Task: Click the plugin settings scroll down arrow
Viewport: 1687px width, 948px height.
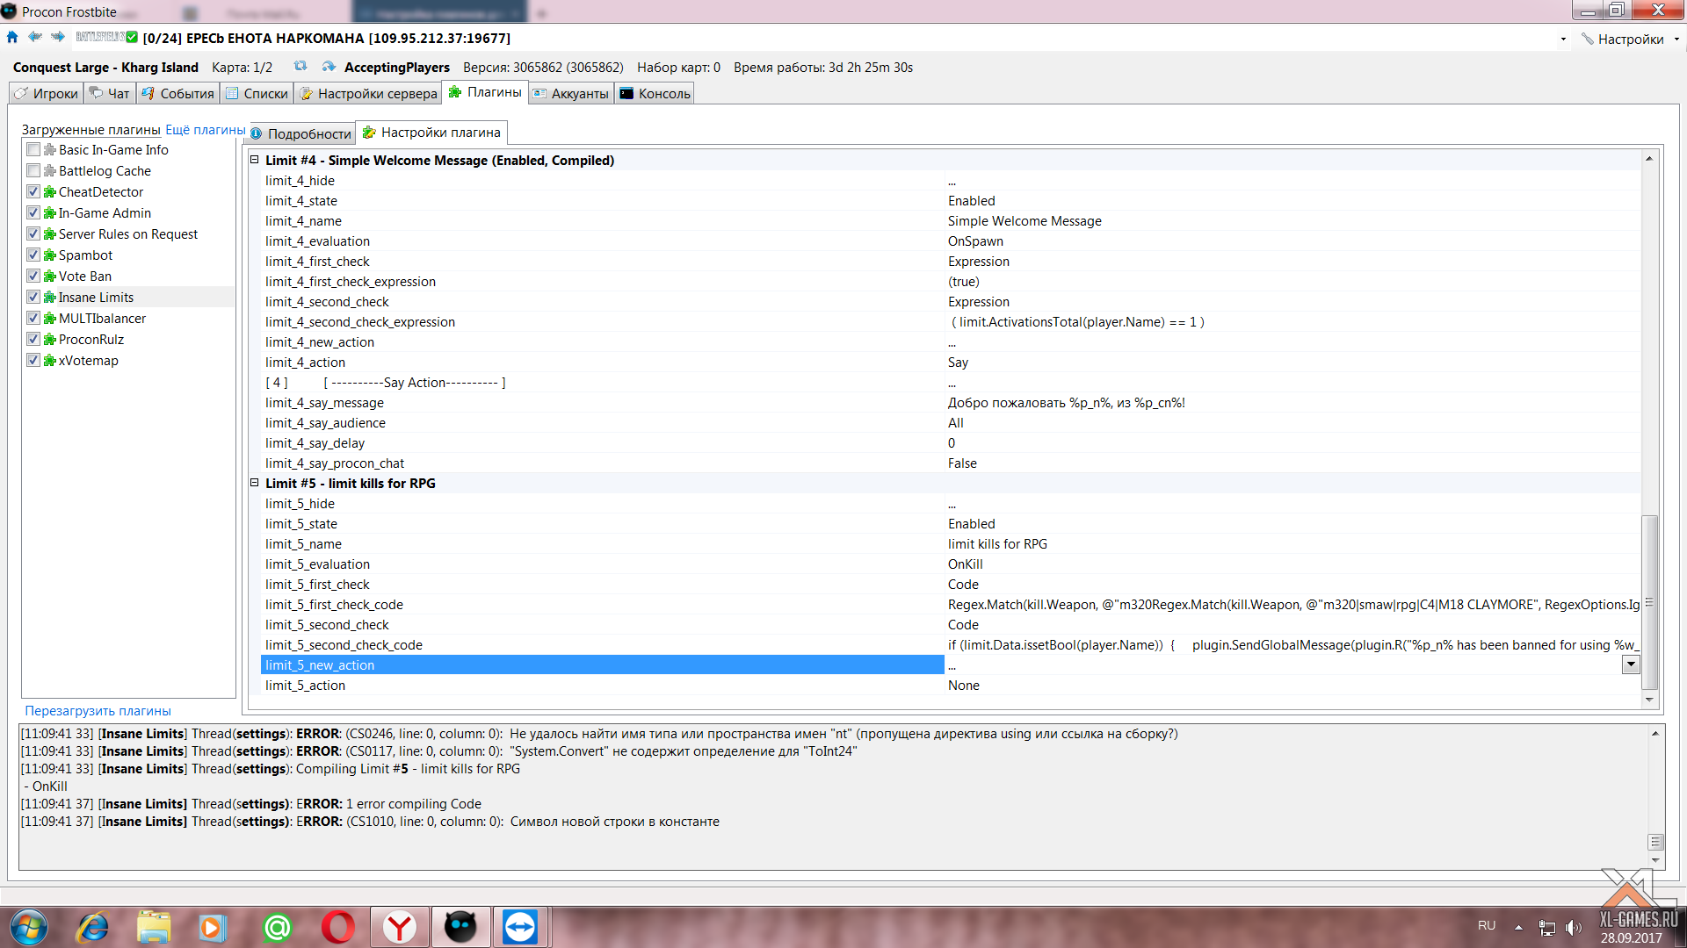Action: [1649, 700]
